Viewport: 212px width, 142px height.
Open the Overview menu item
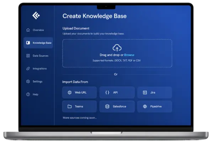(x=38, y=30)
